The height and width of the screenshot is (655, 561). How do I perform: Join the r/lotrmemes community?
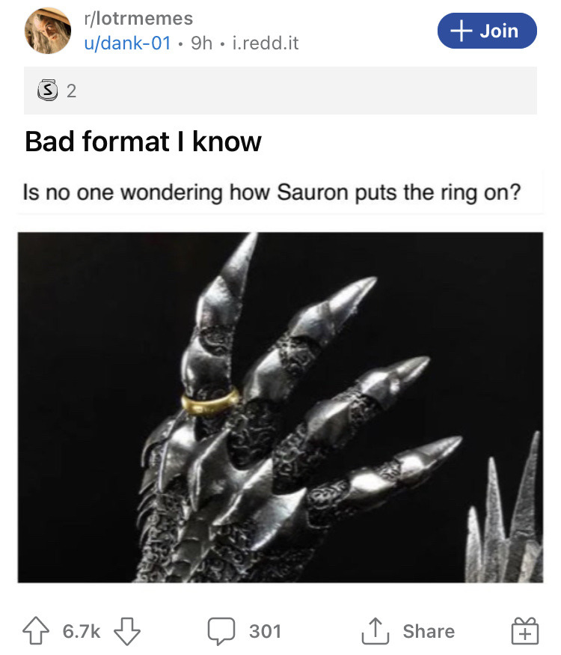click(x=487, y=31)
